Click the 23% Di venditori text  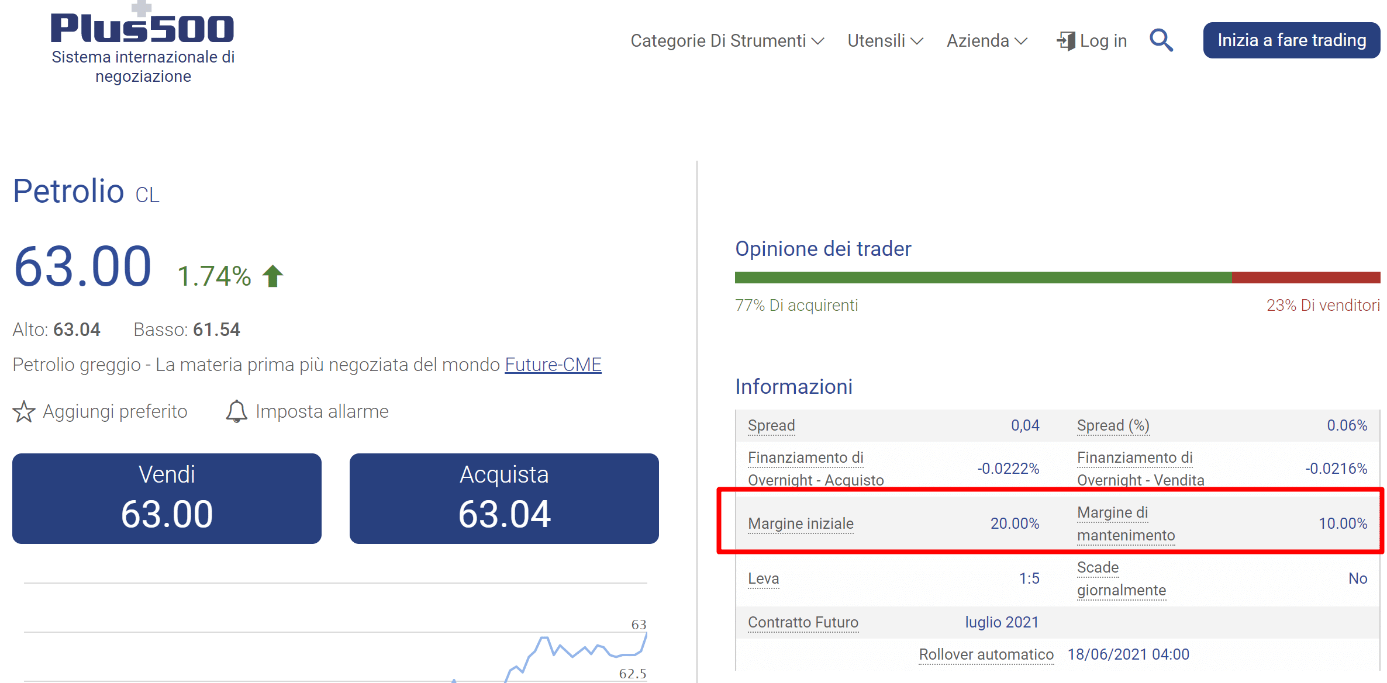pyautogui.click(x=1323, y=306)
